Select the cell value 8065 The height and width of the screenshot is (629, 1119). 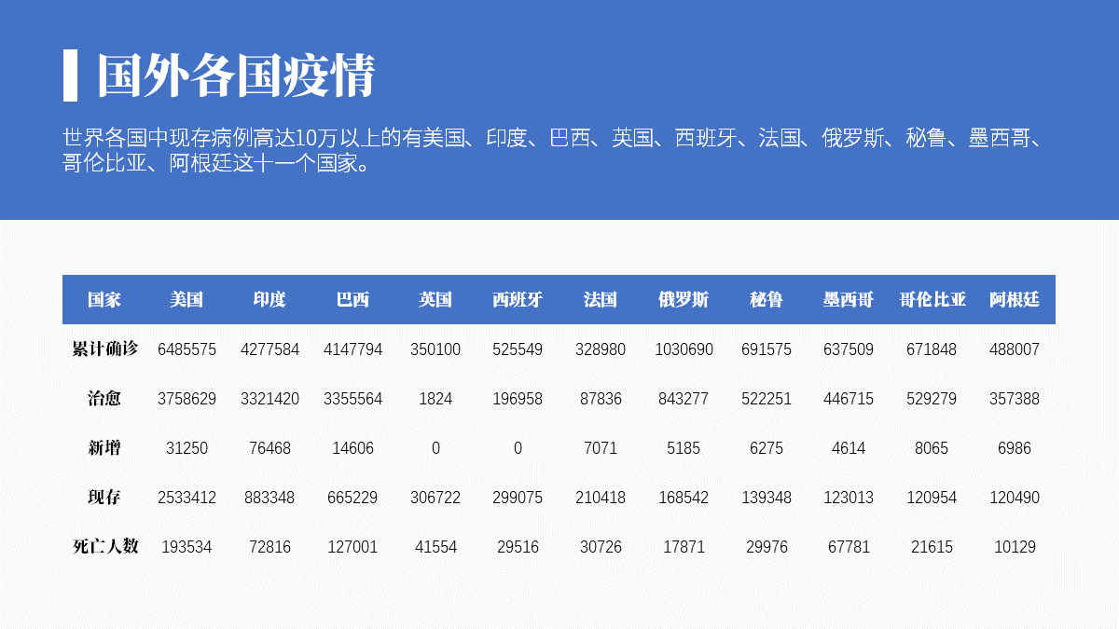pyautogui.click(x=932, y=448)
